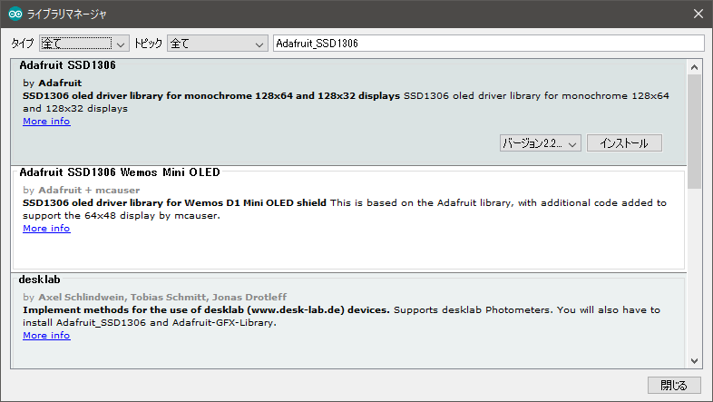Expand the バージョン2.2 version dropdown

(541, 143)
